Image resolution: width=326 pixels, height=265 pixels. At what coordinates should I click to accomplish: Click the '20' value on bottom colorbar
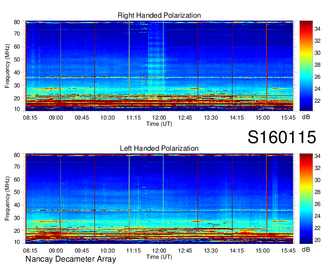coord(317,240)
